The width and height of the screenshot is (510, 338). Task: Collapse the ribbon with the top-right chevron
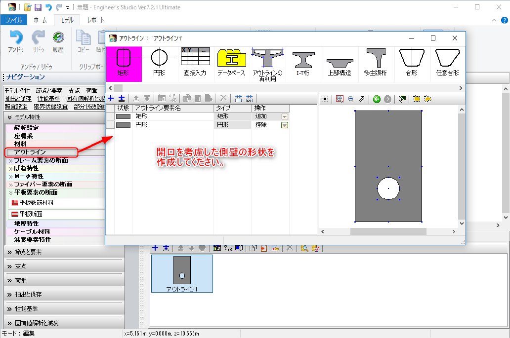click(494, 20)
